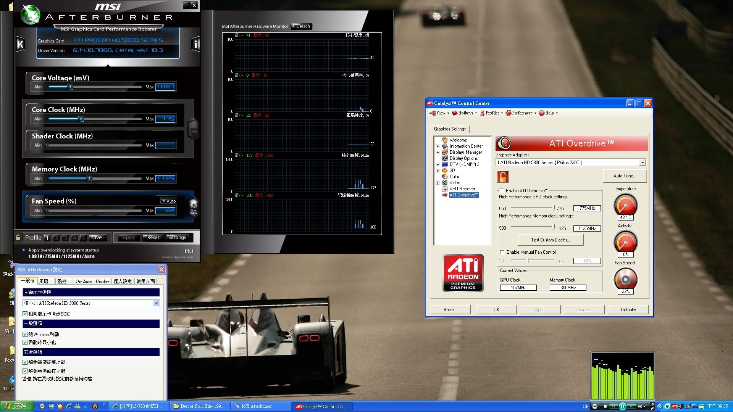Image resolution: width=733 pixels, height=412 pixels.
Task: Click the 3D tree icon
Action: point(445,171)
